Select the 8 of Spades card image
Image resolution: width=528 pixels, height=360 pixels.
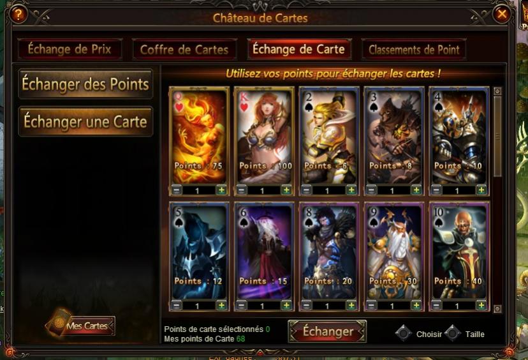point(329,251)
